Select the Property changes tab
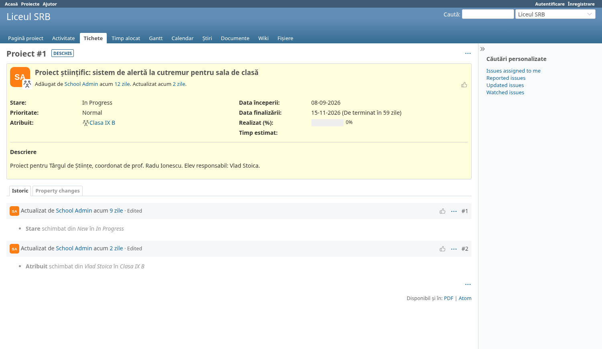The width and height of the screenshot is (602, 349). point(57,191)
